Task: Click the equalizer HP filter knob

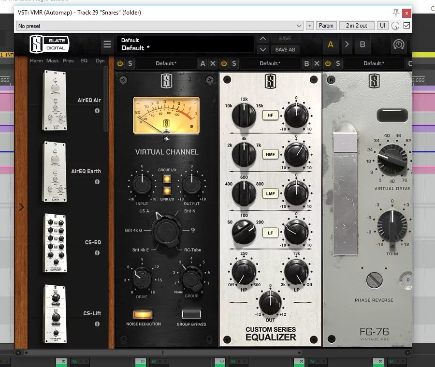Action: pos(244,272)
